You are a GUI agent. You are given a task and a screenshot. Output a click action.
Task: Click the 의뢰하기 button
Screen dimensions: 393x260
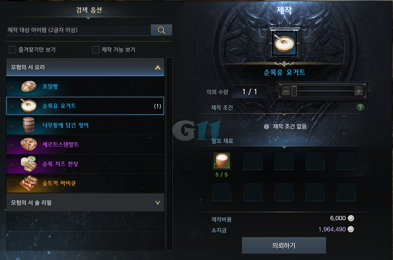coord(284,245)
